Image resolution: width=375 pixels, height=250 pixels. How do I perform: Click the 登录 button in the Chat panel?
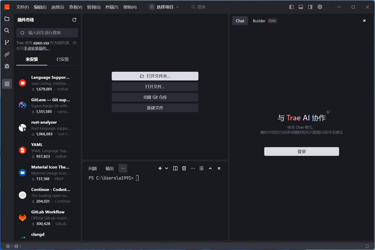(x=301, y=151)
